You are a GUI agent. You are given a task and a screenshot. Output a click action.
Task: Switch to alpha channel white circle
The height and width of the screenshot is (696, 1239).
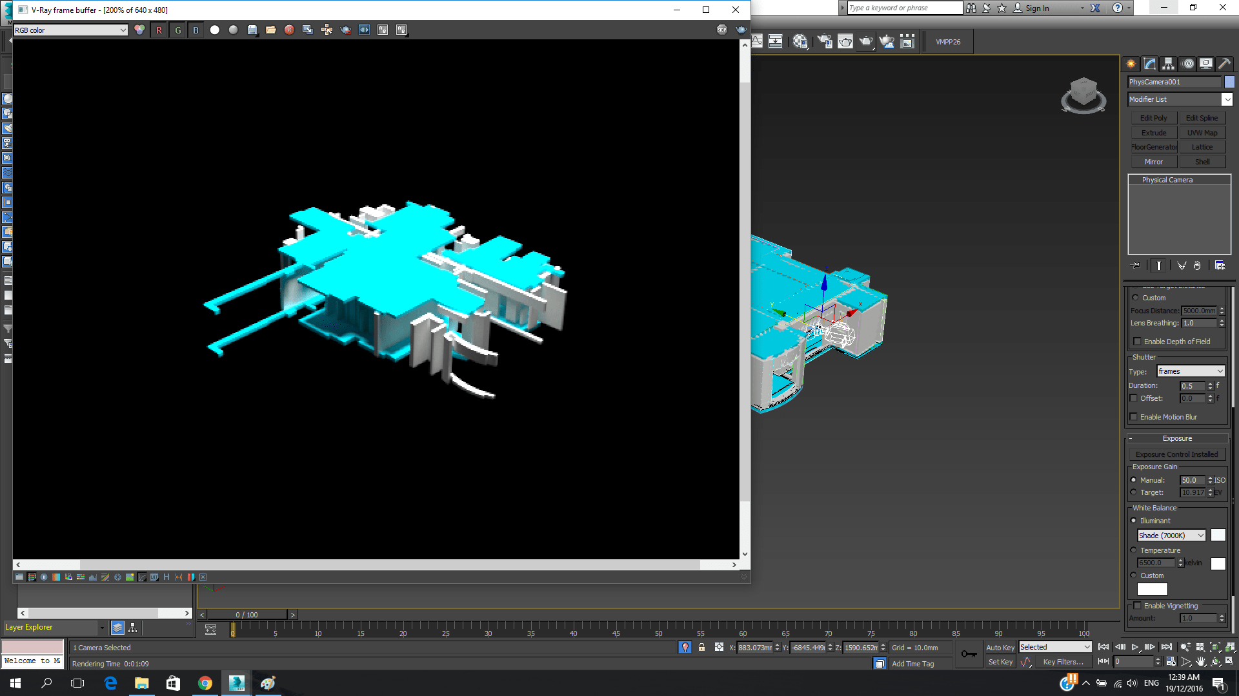pos(215,30)
